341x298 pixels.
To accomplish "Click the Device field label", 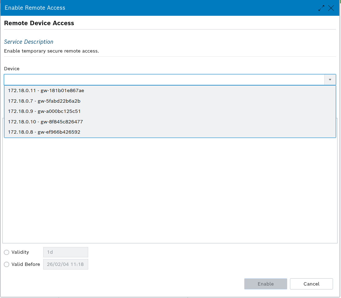I will point(12,69).
